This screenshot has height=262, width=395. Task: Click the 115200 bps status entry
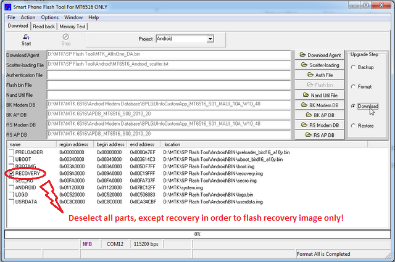point(146,244)
